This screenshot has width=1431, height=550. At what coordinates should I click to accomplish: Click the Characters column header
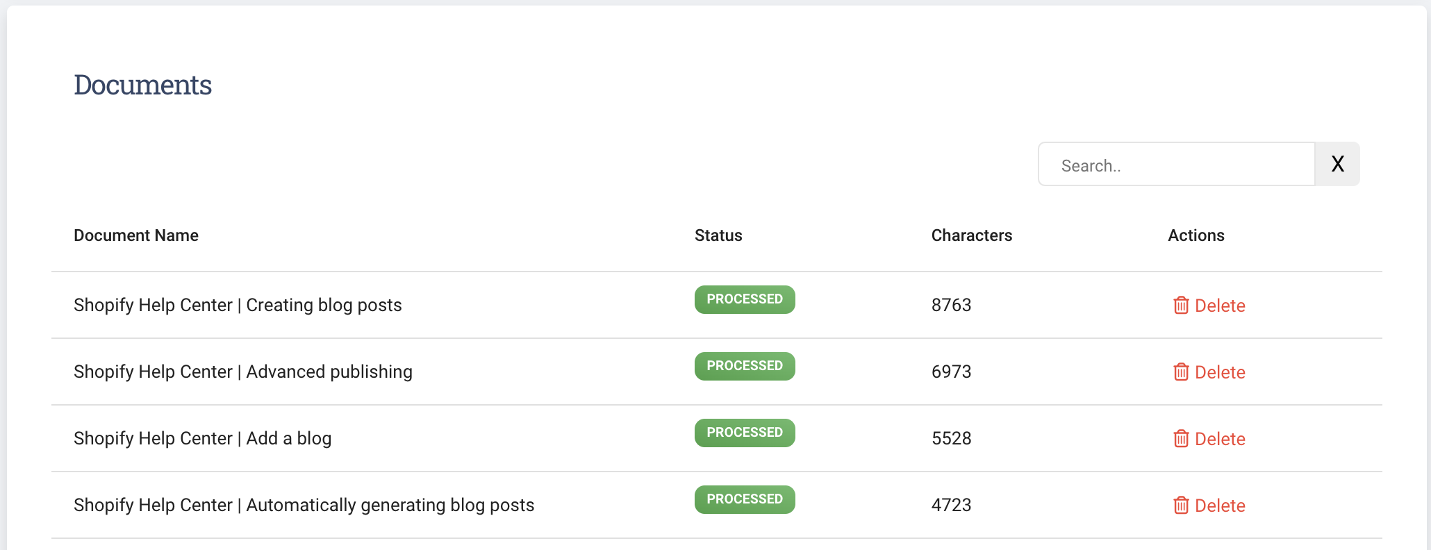(972, 235)
